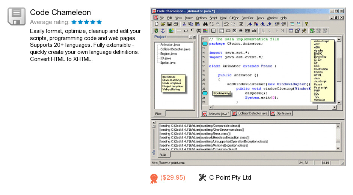Select Engine.java in project tree
The image size is (353, 195).
pyautogui.click(x=168, y=54)
